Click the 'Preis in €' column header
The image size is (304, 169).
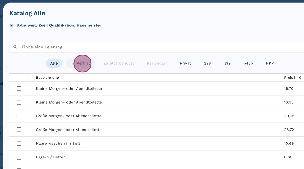click(x=293, y=77)
